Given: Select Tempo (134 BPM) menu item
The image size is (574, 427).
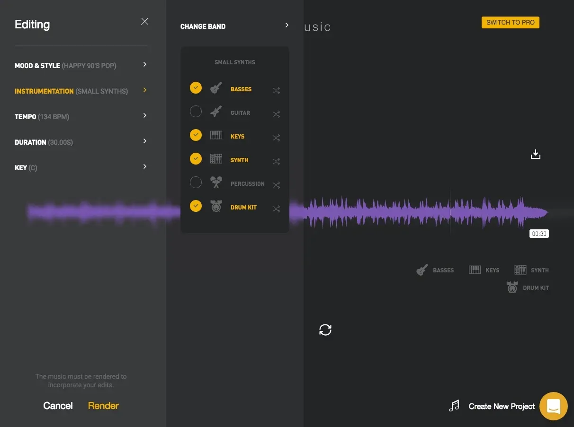Looking at the screenshot, I should (81, 116).
